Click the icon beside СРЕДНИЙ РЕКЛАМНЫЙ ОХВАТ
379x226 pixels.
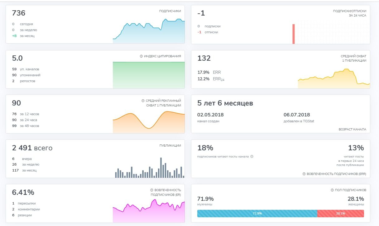coord(143,101)
